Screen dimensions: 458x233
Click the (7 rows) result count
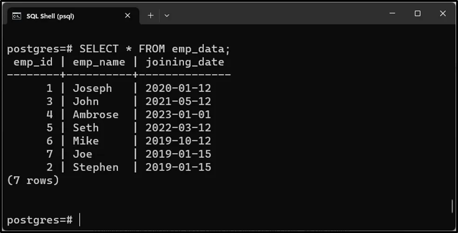(33, 180)
